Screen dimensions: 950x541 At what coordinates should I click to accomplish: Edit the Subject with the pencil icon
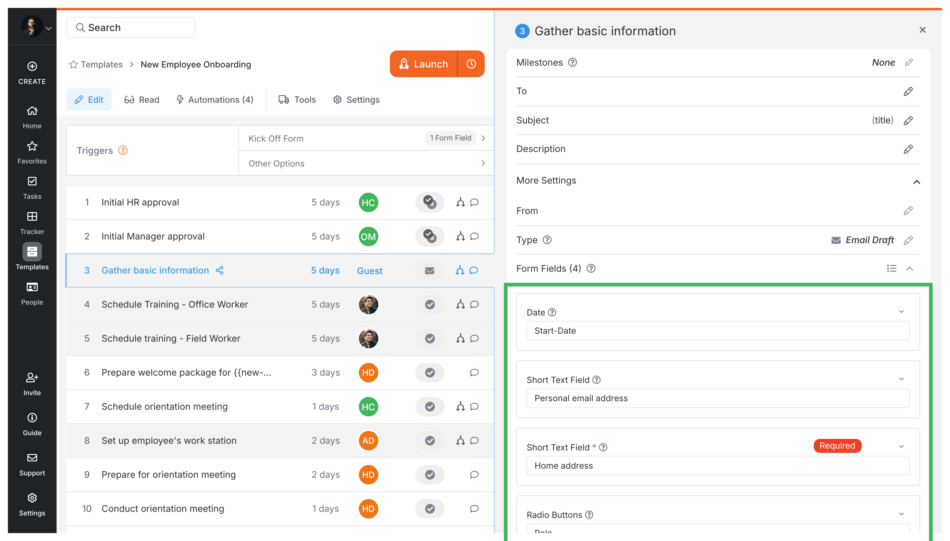pyautogui.click(x=908, y=120)
